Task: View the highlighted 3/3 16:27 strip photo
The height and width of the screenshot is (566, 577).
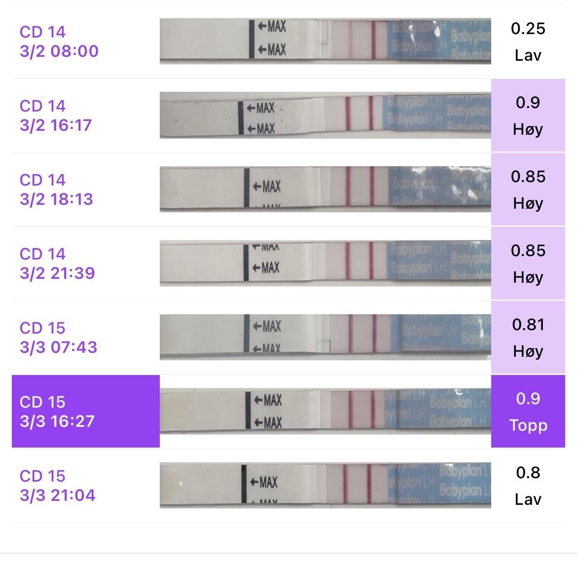Action: [x=325, y=411]
